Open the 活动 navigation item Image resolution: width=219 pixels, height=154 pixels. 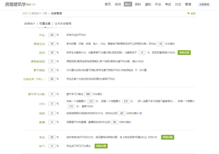(118, 4)
